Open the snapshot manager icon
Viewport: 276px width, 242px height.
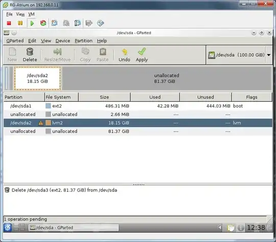point(77,23)
